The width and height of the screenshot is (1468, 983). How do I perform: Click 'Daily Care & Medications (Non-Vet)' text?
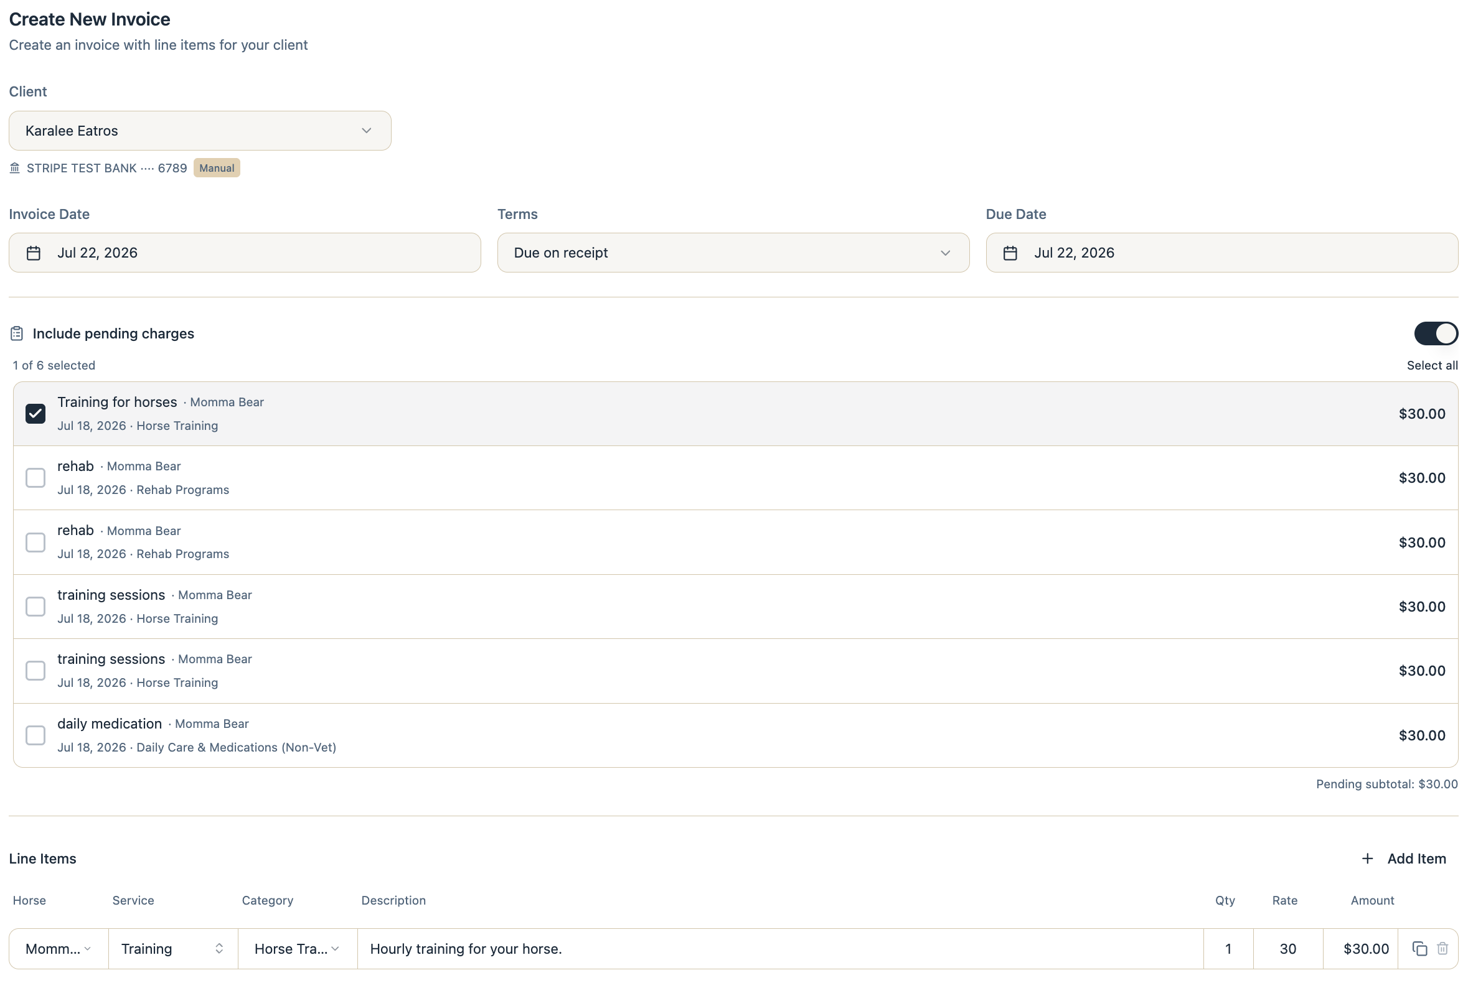click(x=237, y=747)
